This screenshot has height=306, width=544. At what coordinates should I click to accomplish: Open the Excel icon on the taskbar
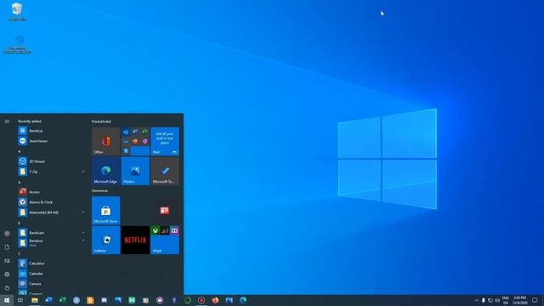tap(62, 300)
